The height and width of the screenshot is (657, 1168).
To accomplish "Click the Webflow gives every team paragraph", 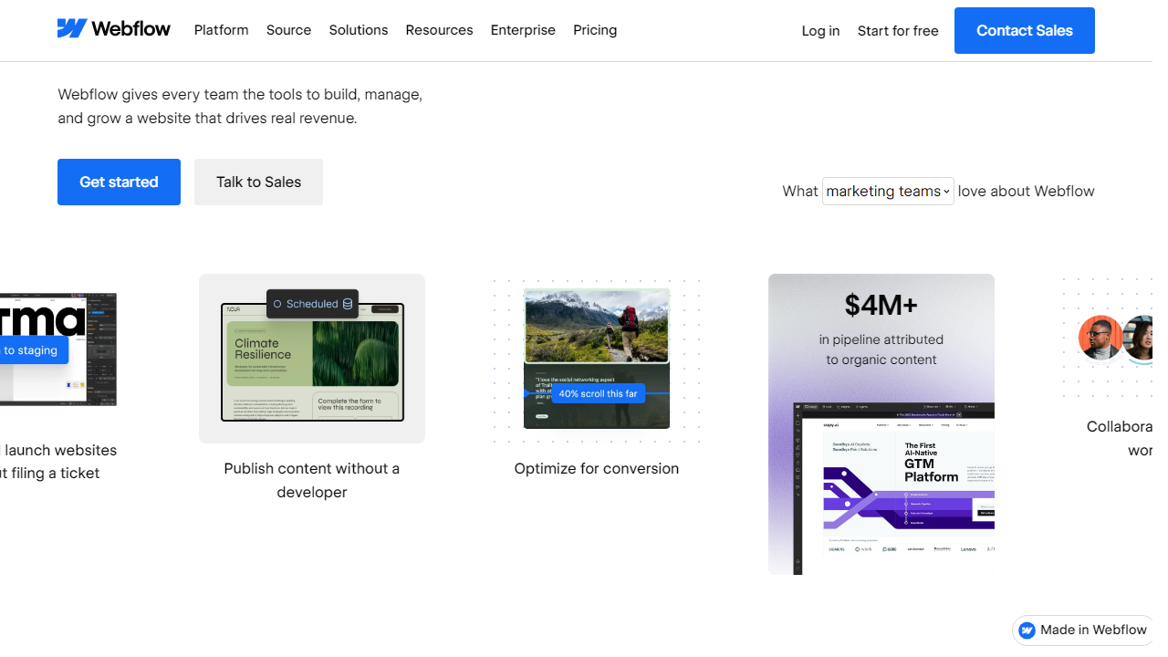I will (x=240, y=106).
